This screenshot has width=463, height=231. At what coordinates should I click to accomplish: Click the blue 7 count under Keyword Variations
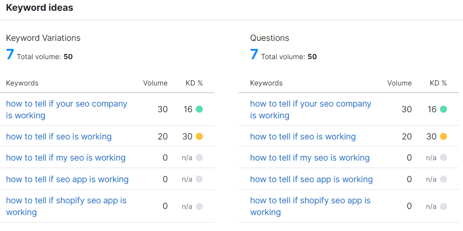[x=10, y=54]
